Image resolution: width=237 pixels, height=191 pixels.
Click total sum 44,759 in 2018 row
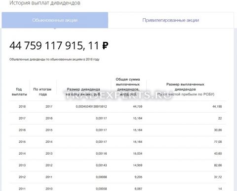click(x=138, y=106)
